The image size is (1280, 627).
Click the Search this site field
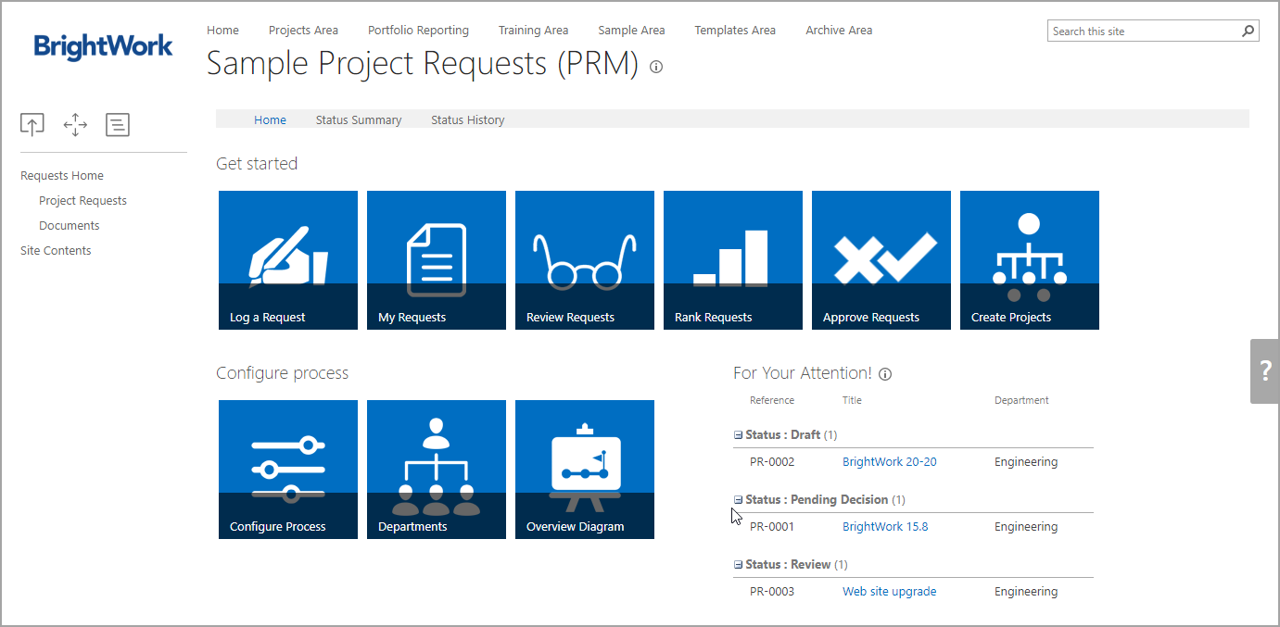(1143, 31)
